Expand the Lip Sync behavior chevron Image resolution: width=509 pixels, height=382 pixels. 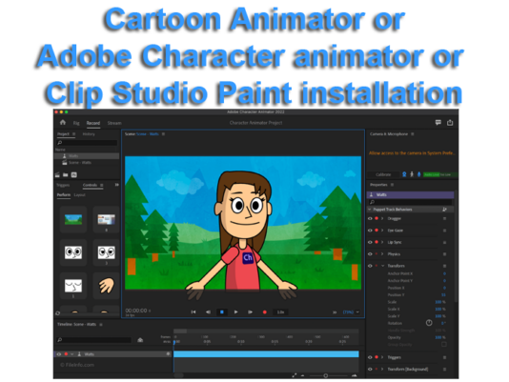(382, 243)
